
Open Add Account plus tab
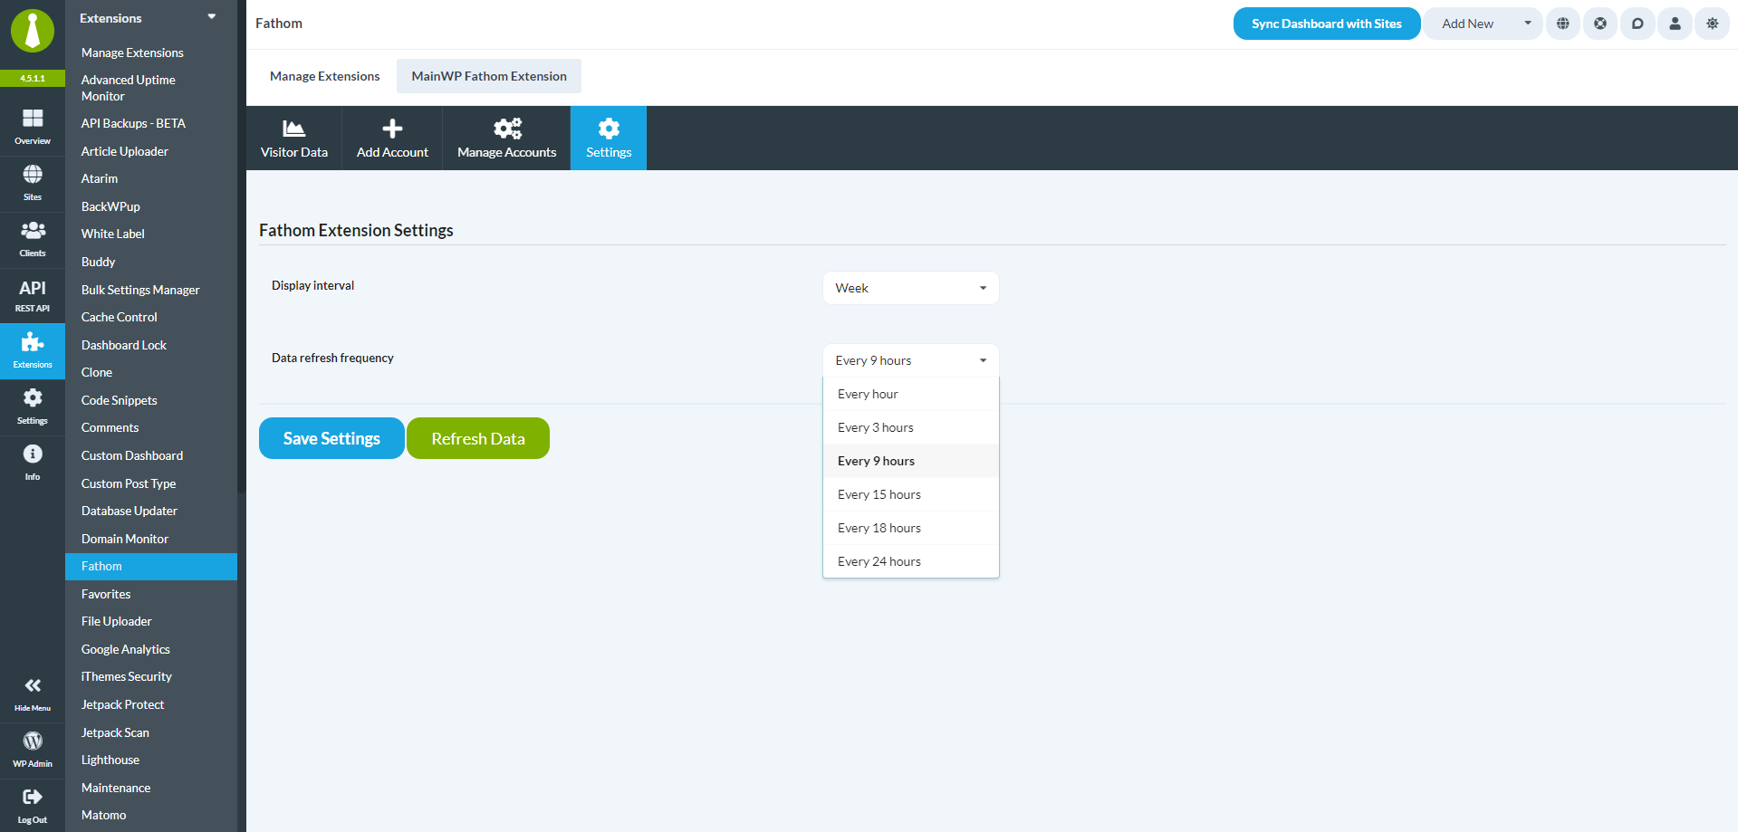pos(392,139)
